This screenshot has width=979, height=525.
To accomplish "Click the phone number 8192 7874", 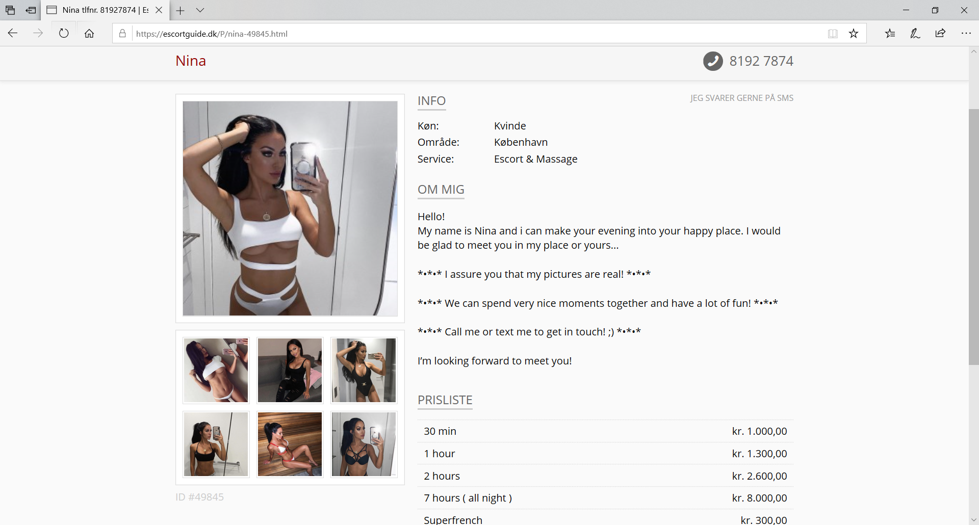I will [761, 61].
